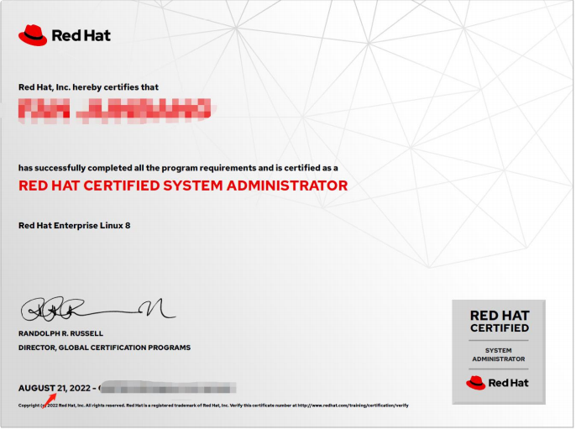Open the redhat.com certification verify URL
576x429 pixels.
tap(353, 405)
